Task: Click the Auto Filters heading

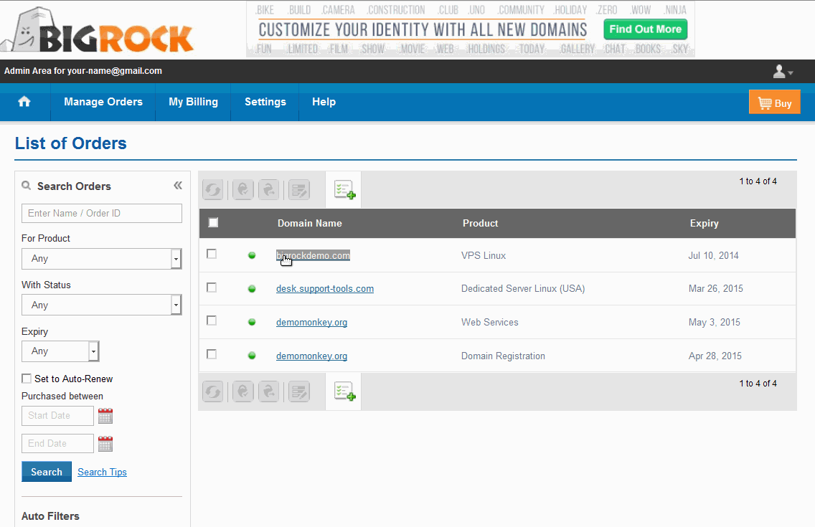Action: [x=50, y=516]
